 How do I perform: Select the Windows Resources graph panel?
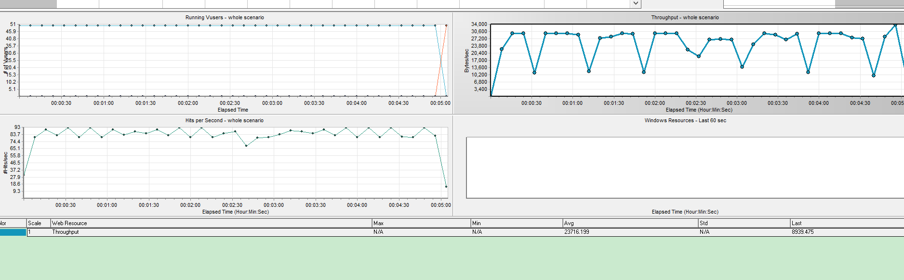click(679, 165)
